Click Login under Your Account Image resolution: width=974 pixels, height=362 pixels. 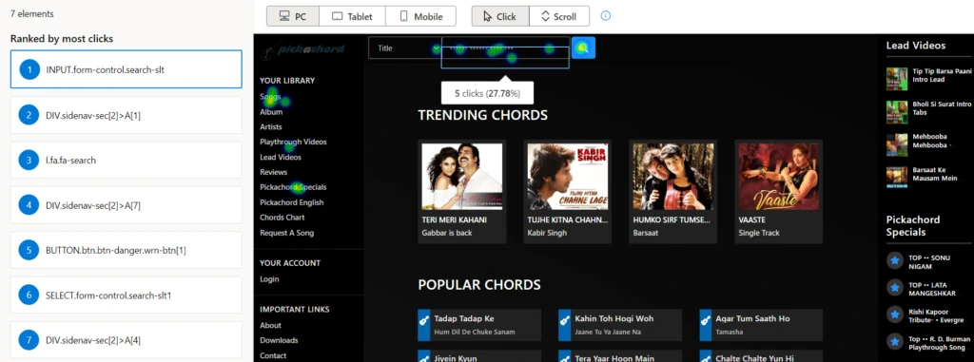[269, 279]
